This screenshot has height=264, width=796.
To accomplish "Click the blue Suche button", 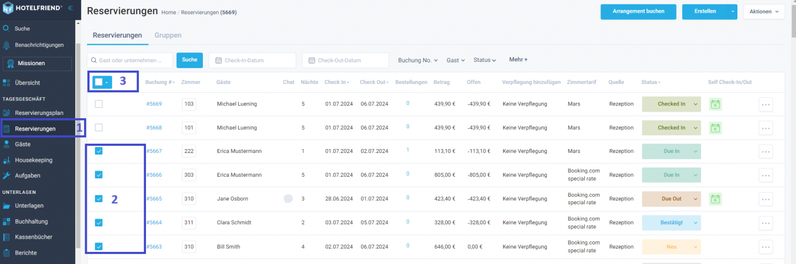I will tap(190, 60).
